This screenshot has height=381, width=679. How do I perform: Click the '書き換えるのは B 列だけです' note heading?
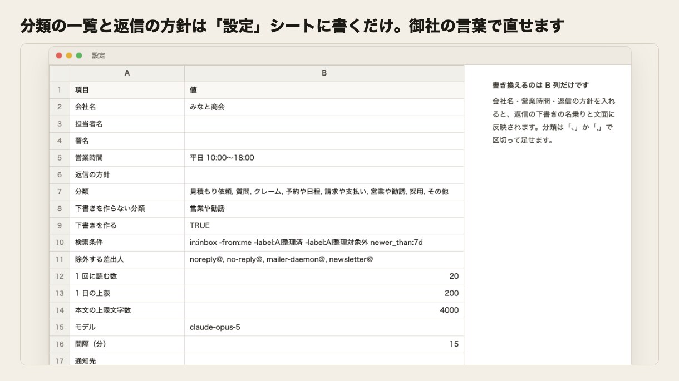[540, 85]
